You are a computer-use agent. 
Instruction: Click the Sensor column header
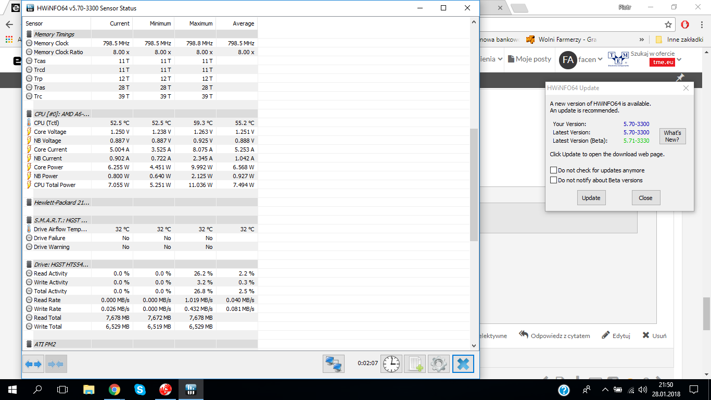[x=57, y=23]
